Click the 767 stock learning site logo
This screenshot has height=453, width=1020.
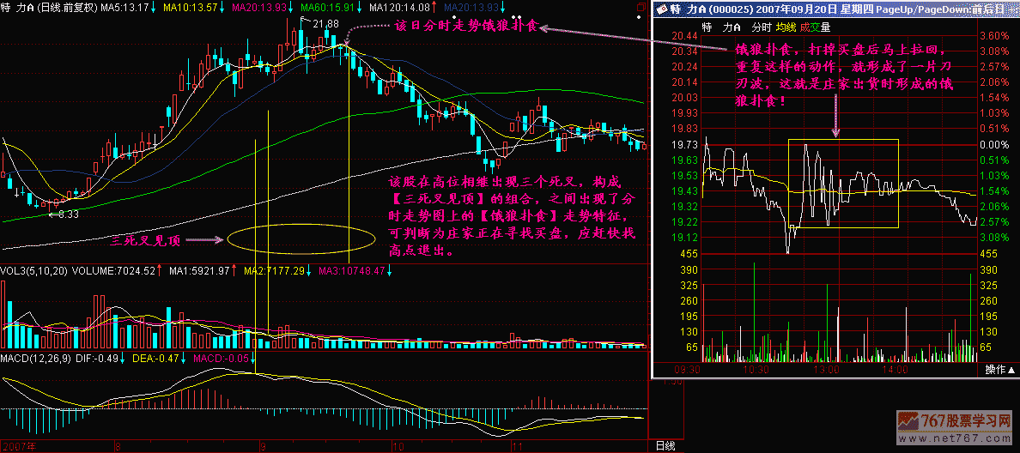click(955, 426)
